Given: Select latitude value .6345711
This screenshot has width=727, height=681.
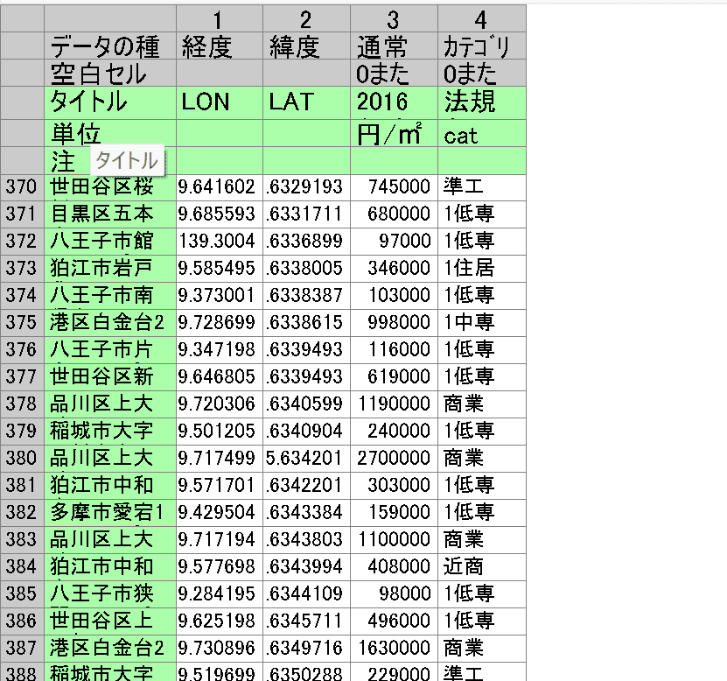Looking at the screenshot, I should coord(306,621).
